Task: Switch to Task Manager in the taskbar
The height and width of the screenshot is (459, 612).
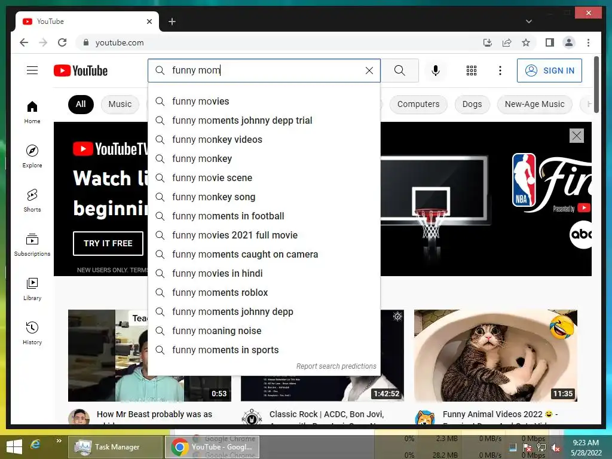Action: tap(115, 447)
